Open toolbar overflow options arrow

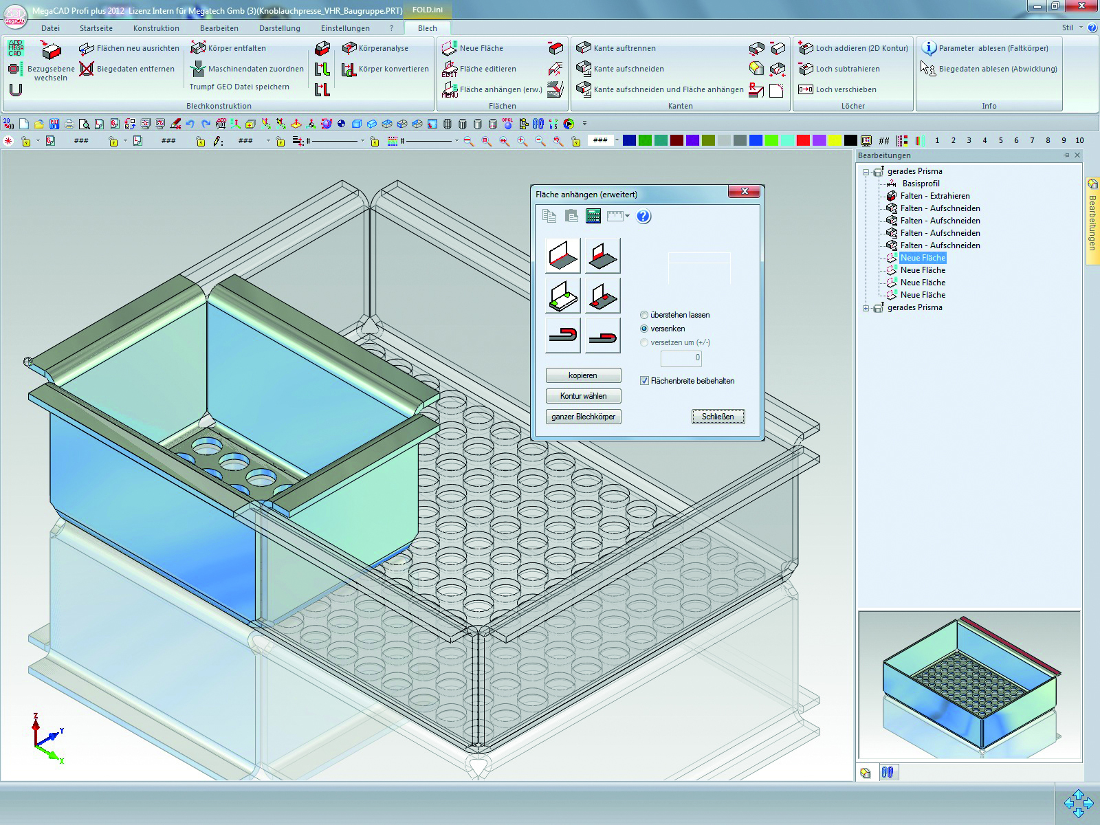(585, 124)
